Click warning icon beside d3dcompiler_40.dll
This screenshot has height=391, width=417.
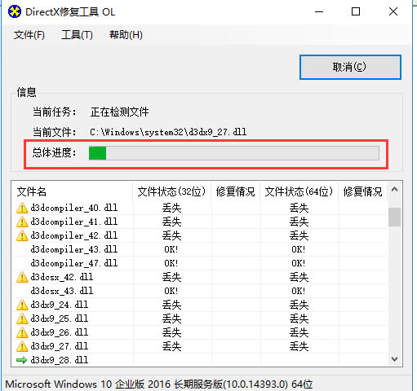coord(22,208)
